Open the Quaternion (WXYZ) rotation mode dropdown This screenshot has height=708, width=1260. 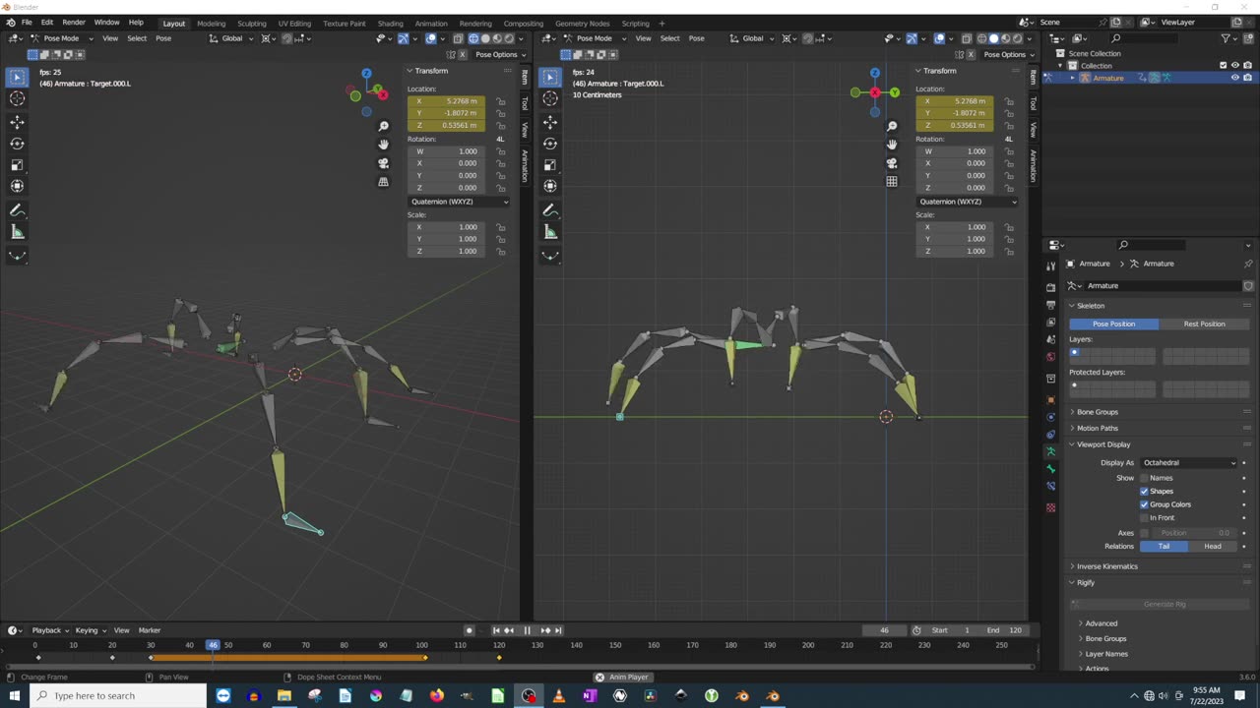pyautogui.click(x=459, y=202)
